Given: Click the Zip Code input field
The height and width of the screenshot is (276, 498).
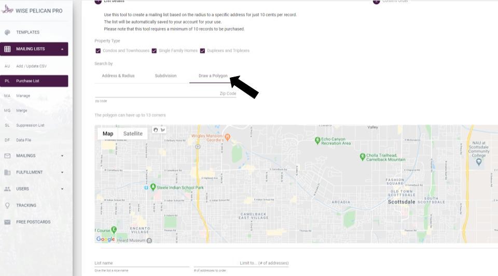Looking at the screenshot, I should coord(165,94).
